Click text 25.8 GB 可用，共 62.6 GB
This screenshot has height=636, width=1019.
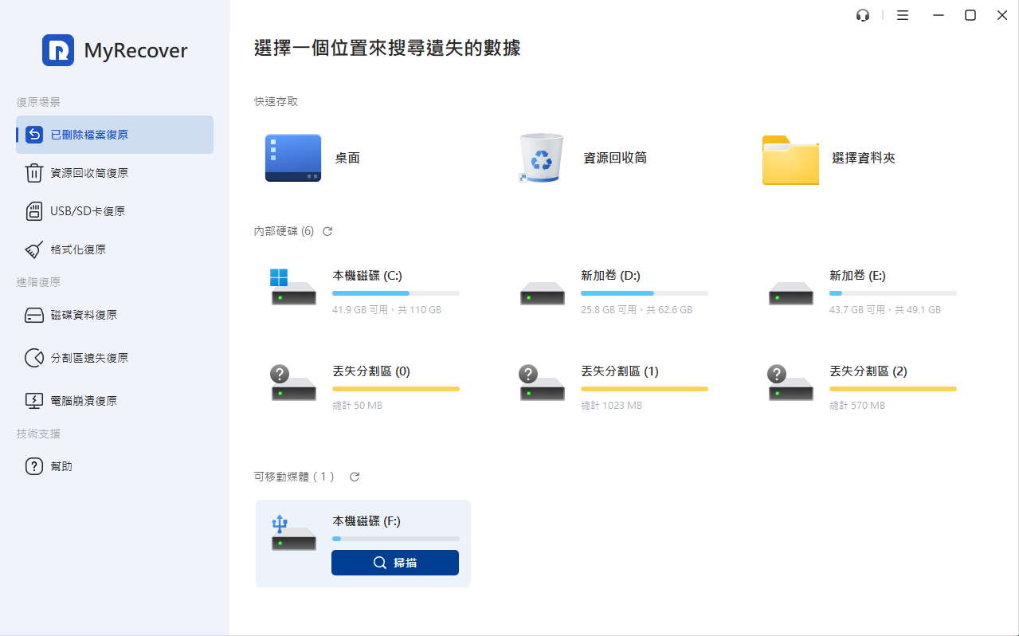coord(637,310)
